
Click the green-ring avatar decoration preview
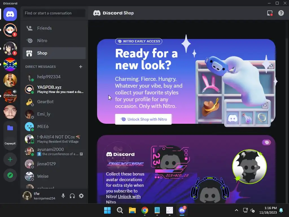[249, 167]
